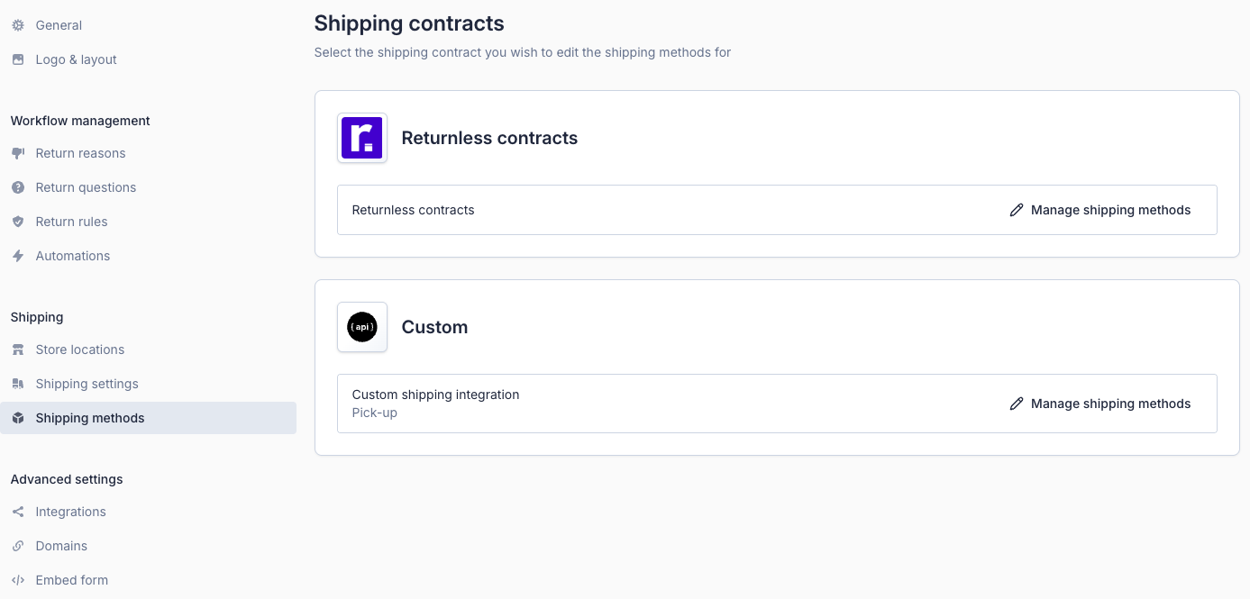Click the Embed form code icon
This screenshot has height=599, width=1250.
18,580
